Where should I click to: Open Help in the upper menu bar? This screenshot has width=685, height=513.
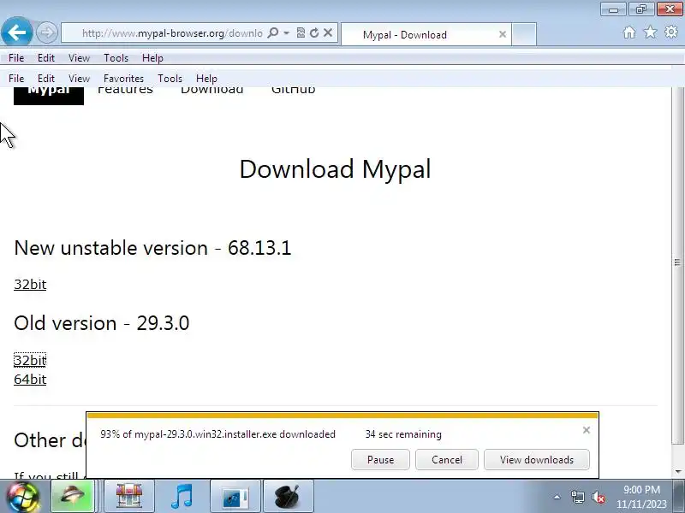[x=152, y=57]
